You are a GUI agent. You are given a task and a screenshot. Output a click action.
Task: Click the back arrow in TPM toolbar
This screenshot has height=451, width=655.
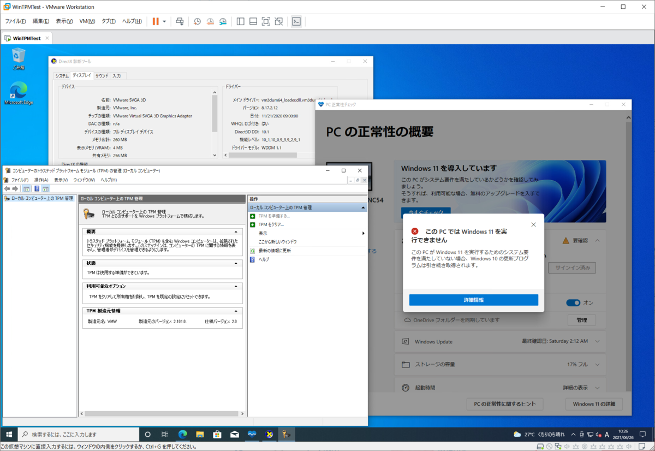(x=7, y=188)
